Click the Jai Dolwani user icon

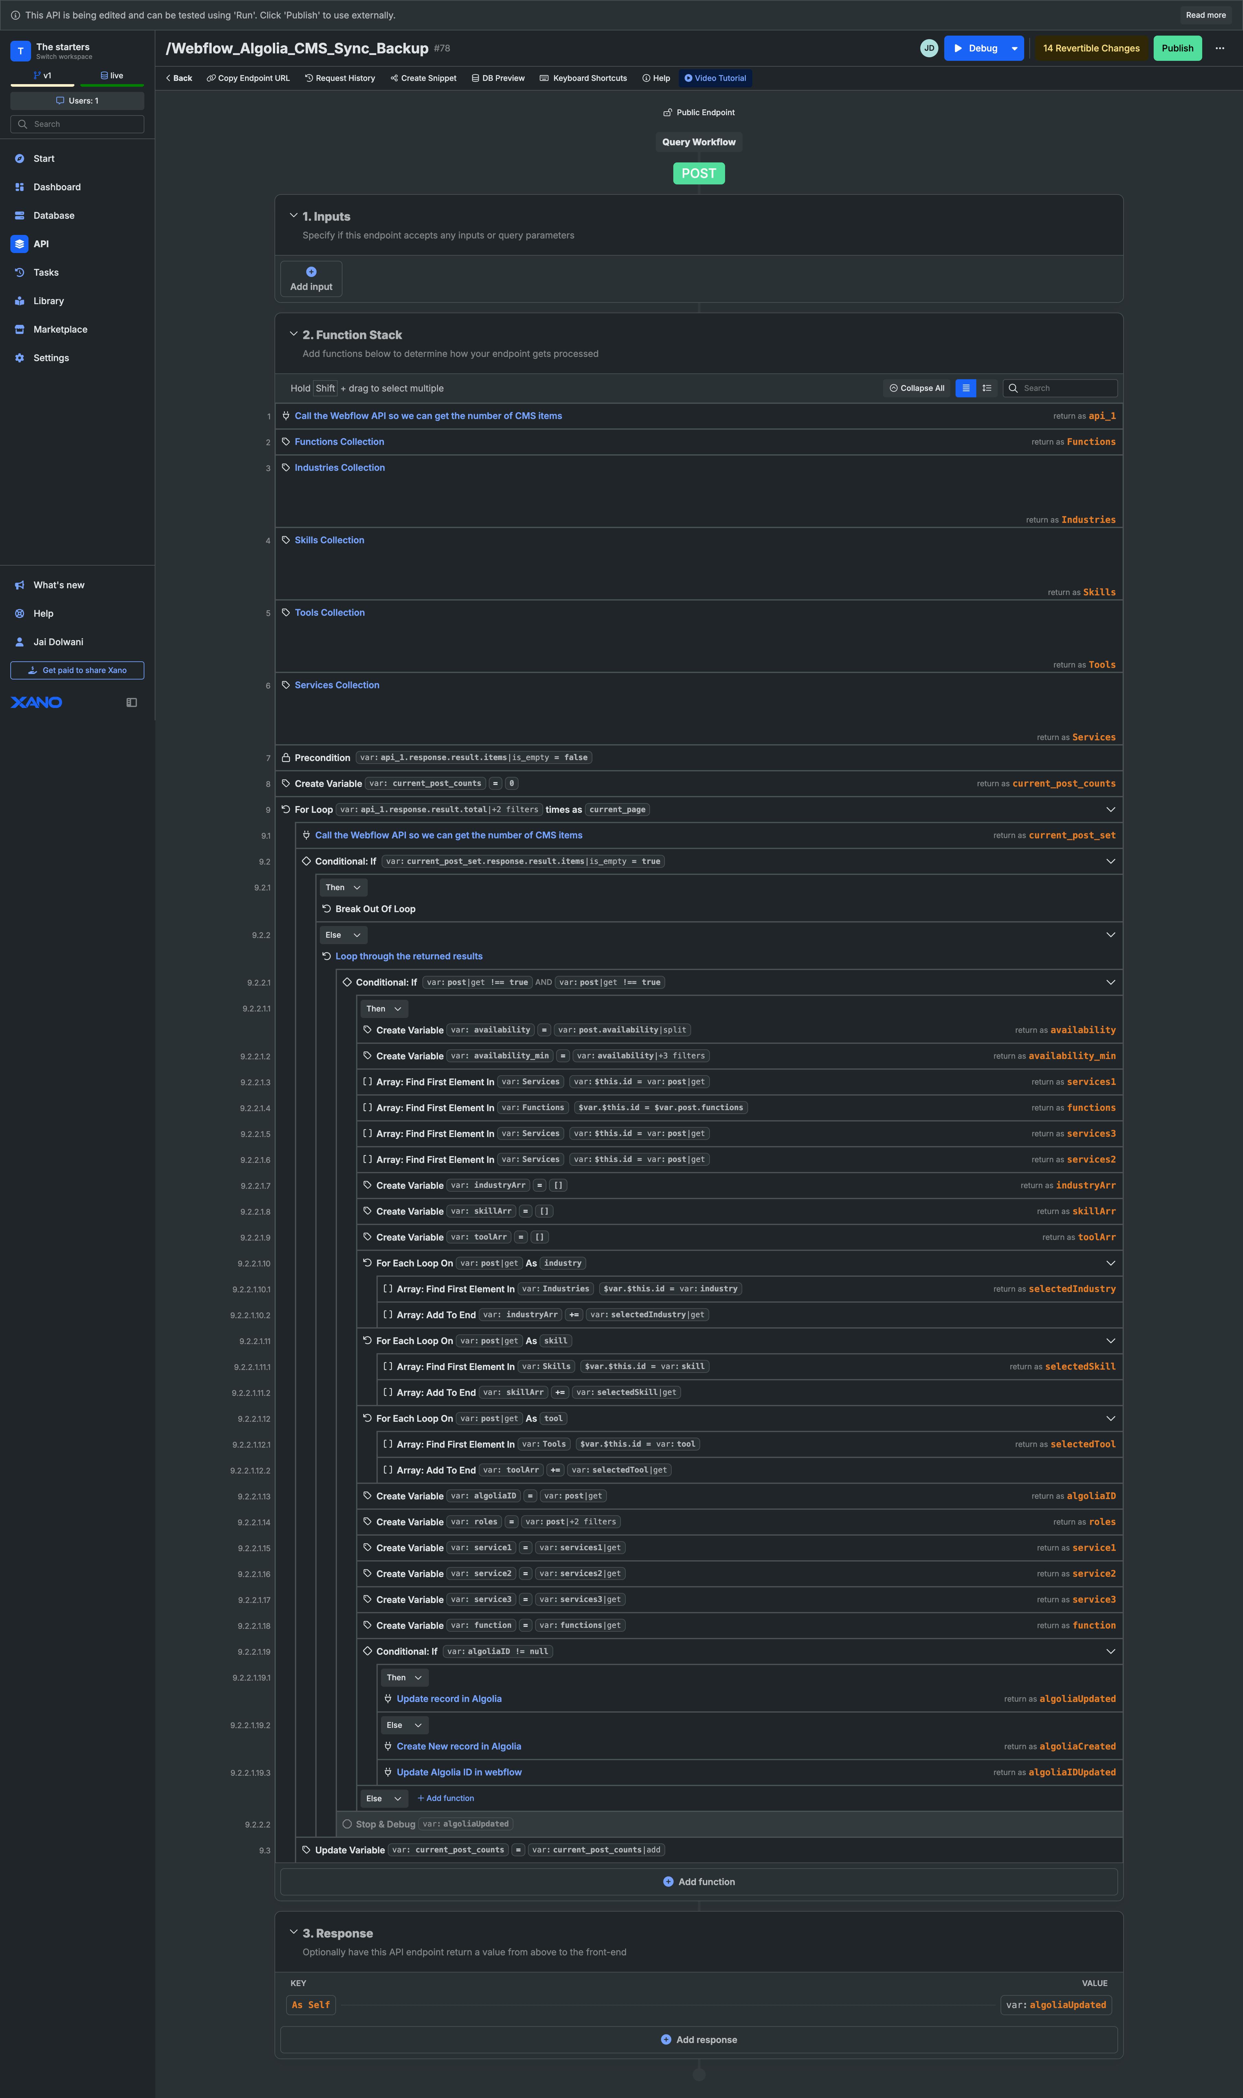[19, 642]
